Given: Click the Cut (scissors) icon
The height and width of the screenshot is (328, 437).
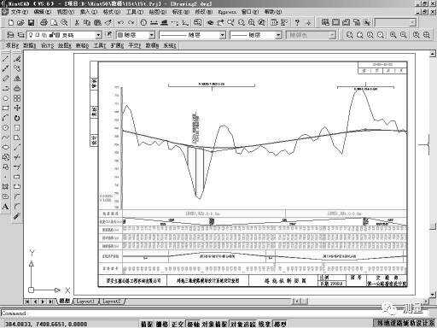Looking at the screenshot, I should (x=77, y=22).
